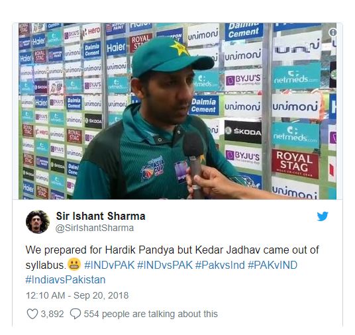Open the #INDvsPAK hashtag

(x=165, y=265)
